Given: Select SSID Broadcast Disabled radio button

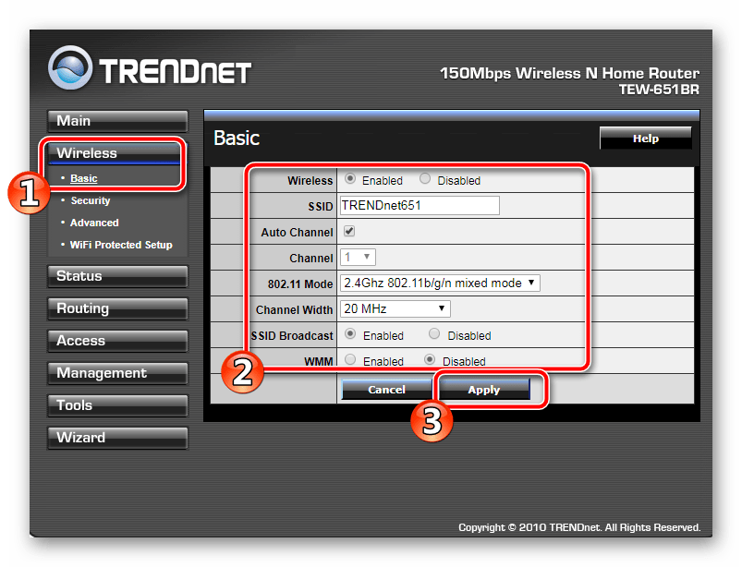Looking at the screenshot, I should click(x=434, y=334).
